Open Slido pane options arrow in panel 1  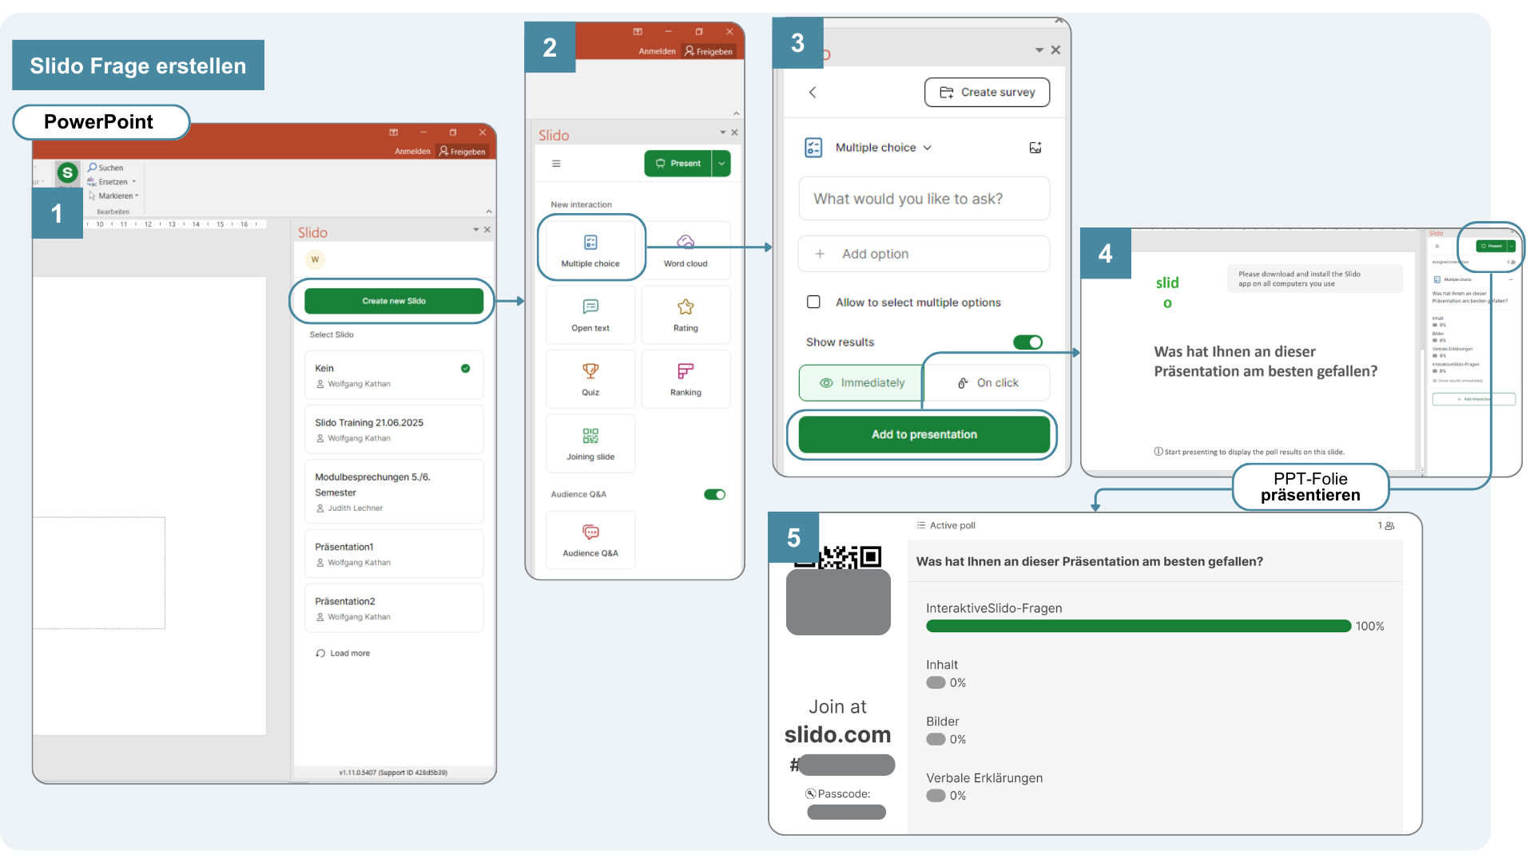pyautogui.click(x=476, y=230)
